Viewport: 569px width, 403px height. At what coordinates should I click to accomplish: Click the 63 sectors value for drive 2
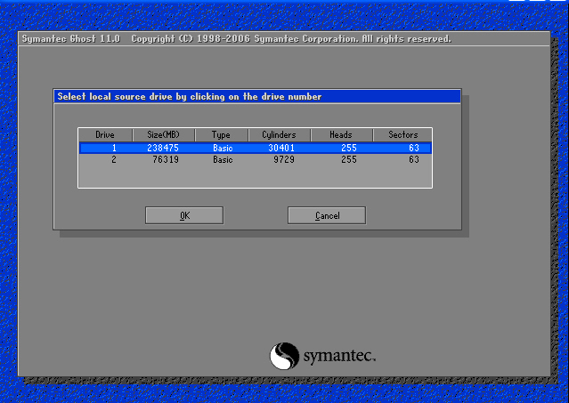click(x=414, y=159)
